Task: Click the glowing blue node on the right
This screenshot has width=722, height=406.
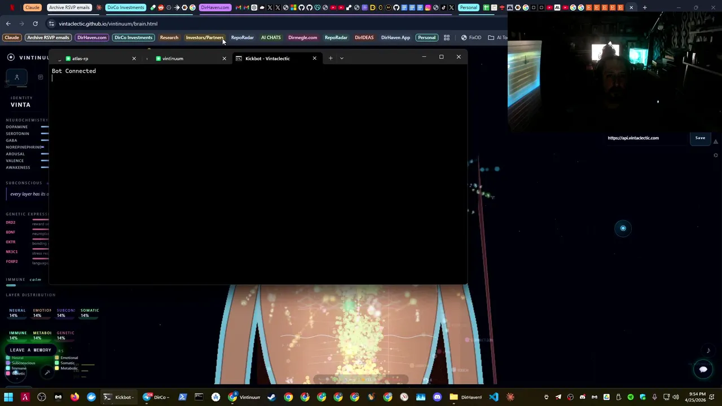Action: click(x=623, y=228)
